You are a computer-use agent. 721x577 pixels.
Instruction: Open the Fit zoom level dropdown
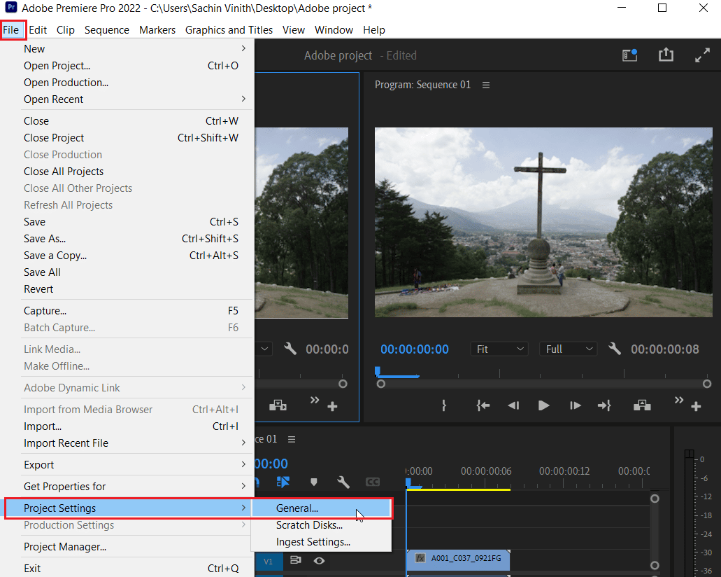pos(499,349)
